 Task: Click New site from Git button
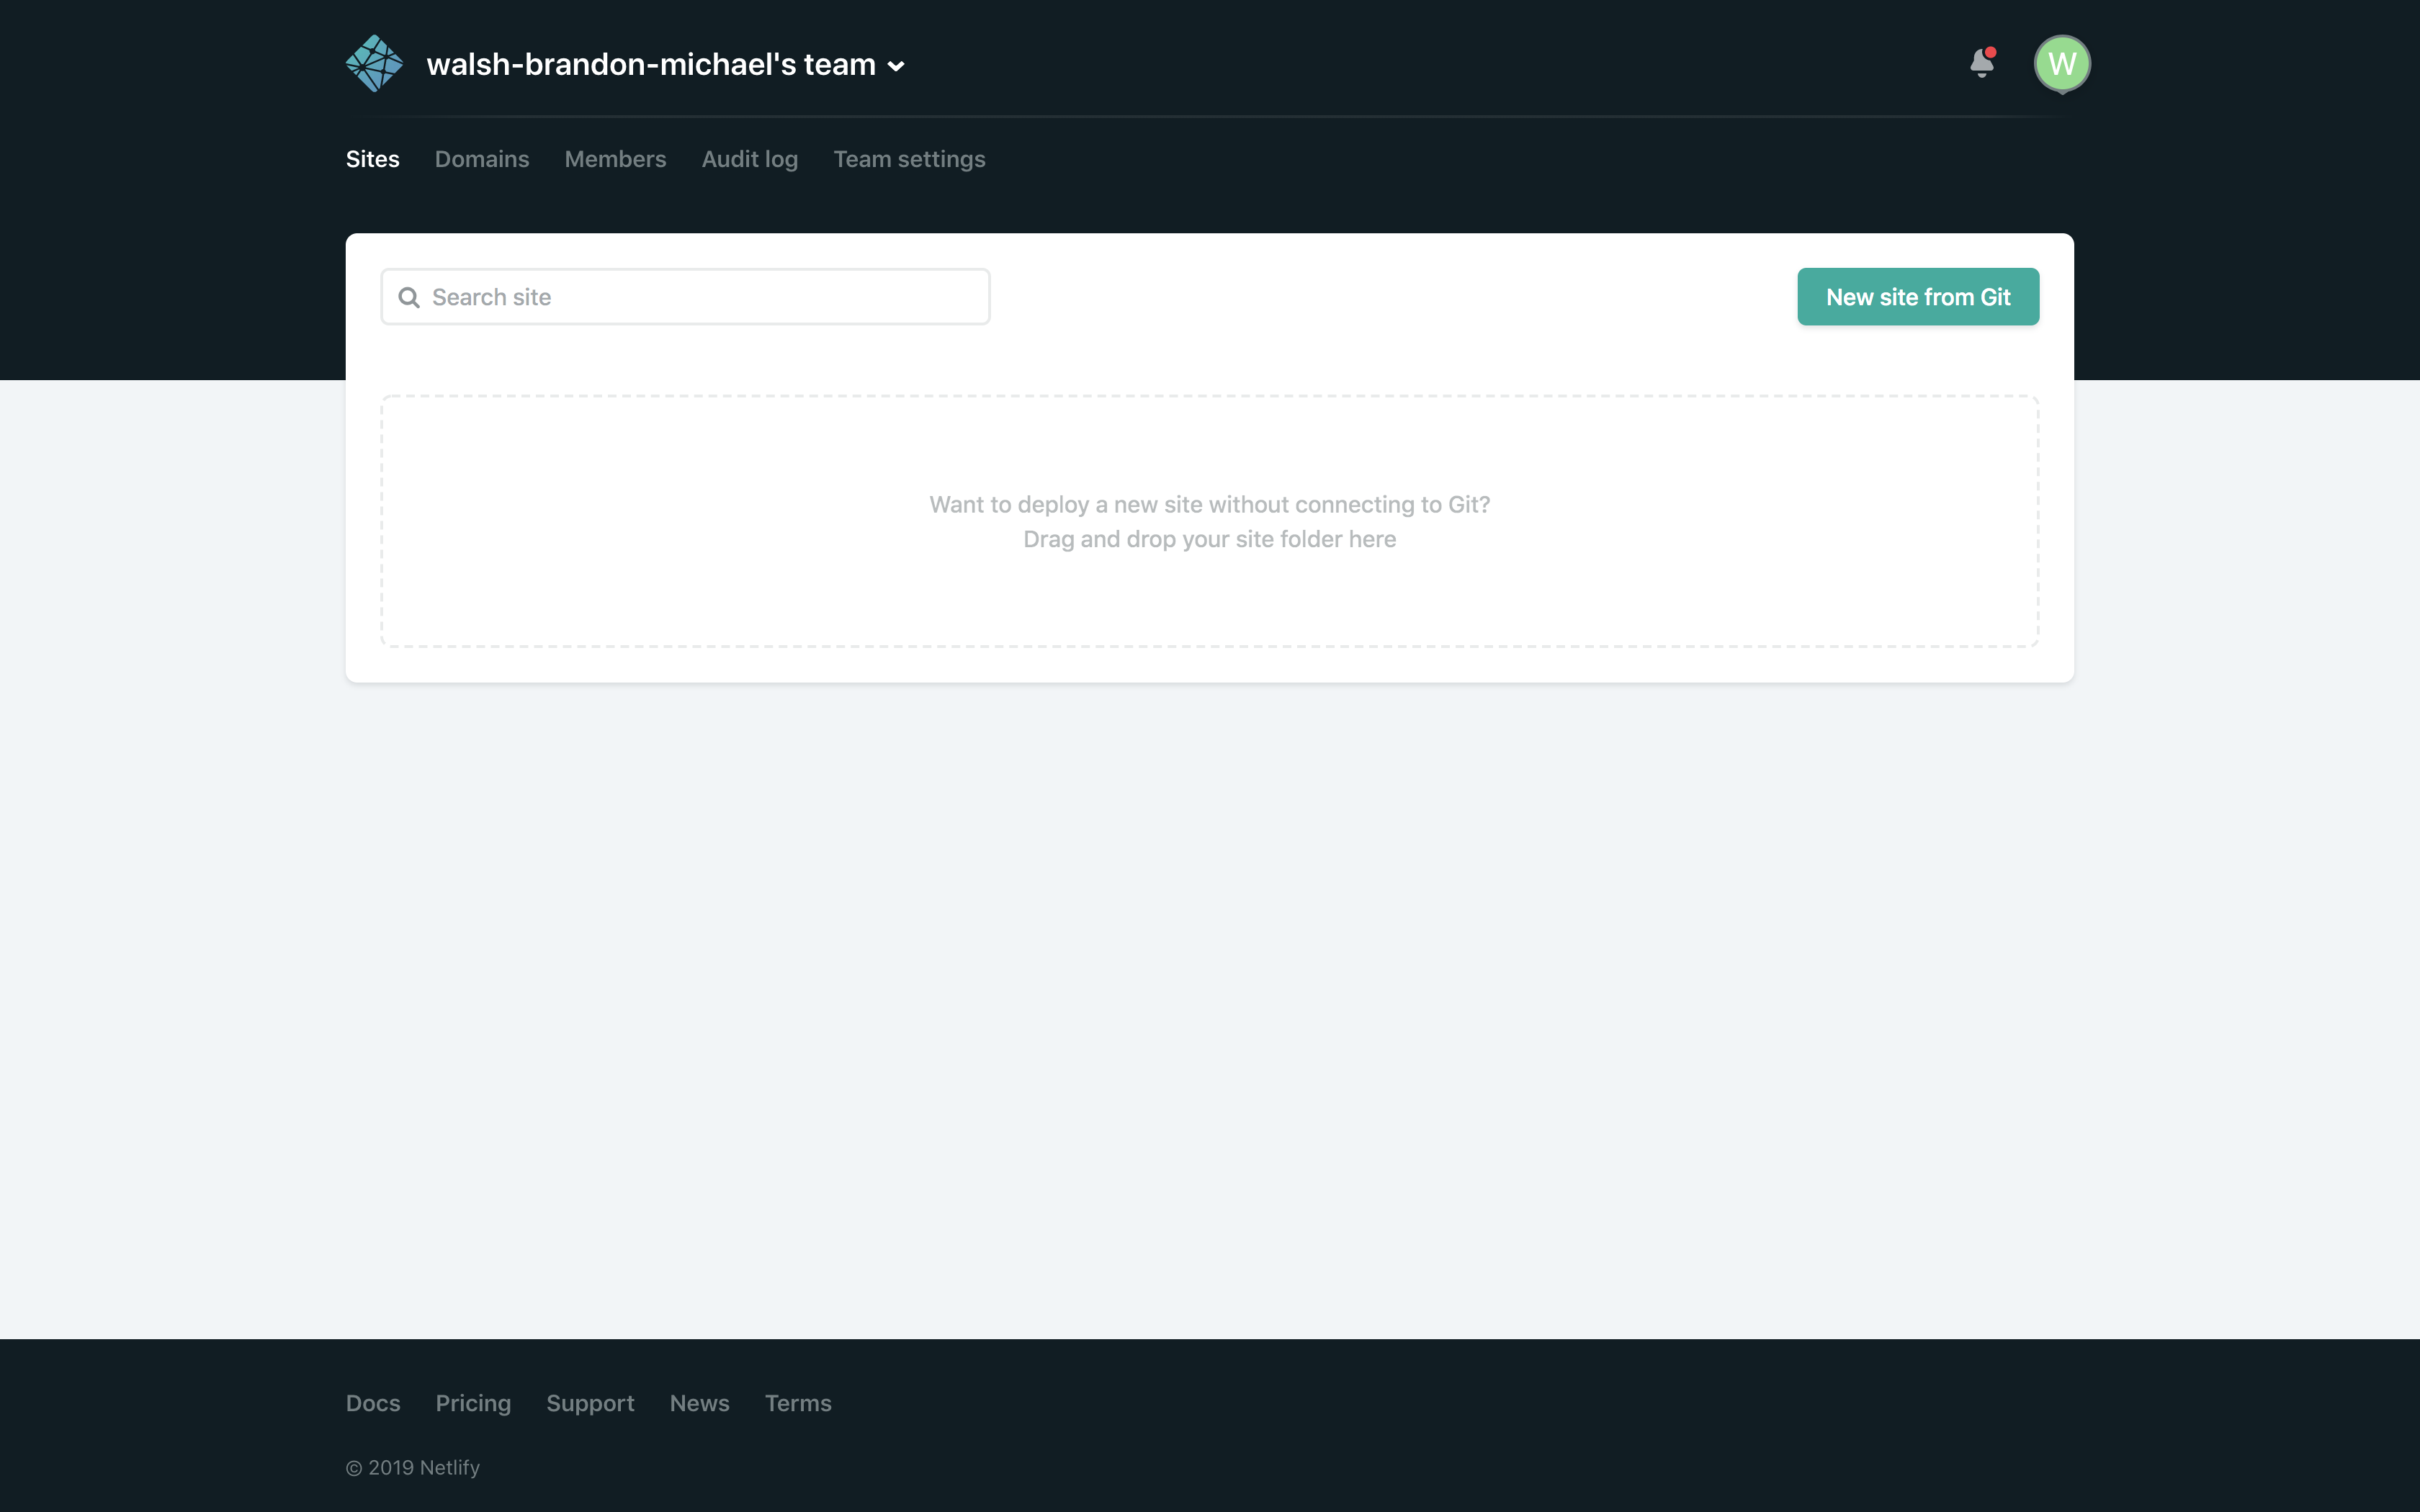1917,296
